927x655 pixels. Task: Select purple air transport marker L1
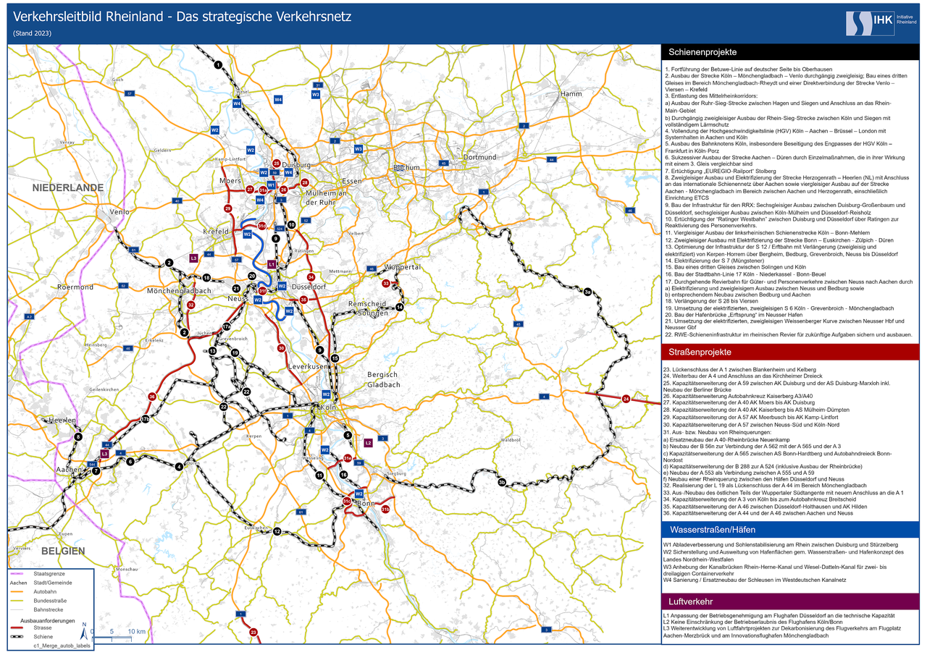coord(272,265)
